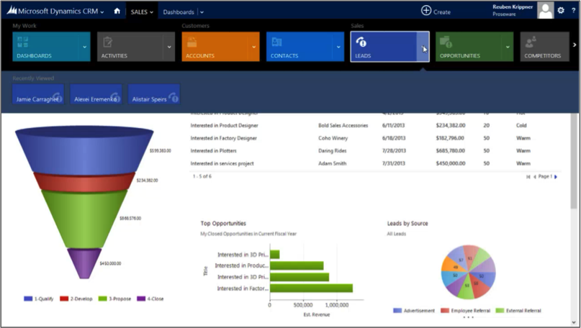The width and height of the screenshot is (581, 328).
Task: Open Interested in Factory Designer opportunity
Action: click(223, 138)
